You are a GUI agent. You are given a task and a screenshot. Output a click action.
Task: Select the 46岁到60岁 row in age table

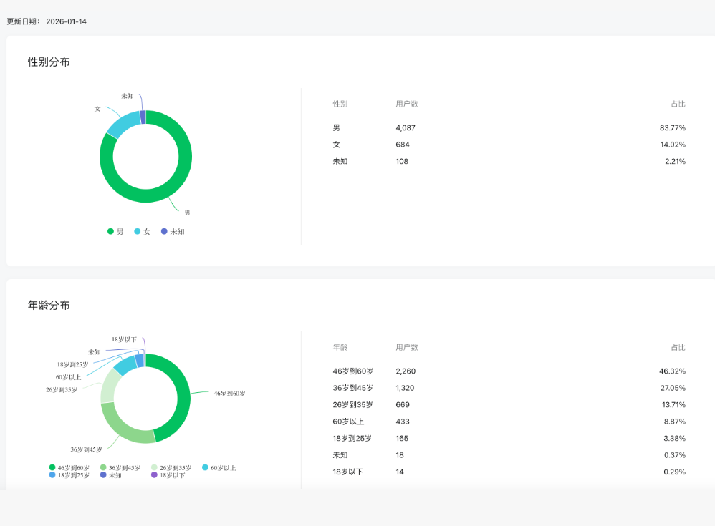(509, 371)
